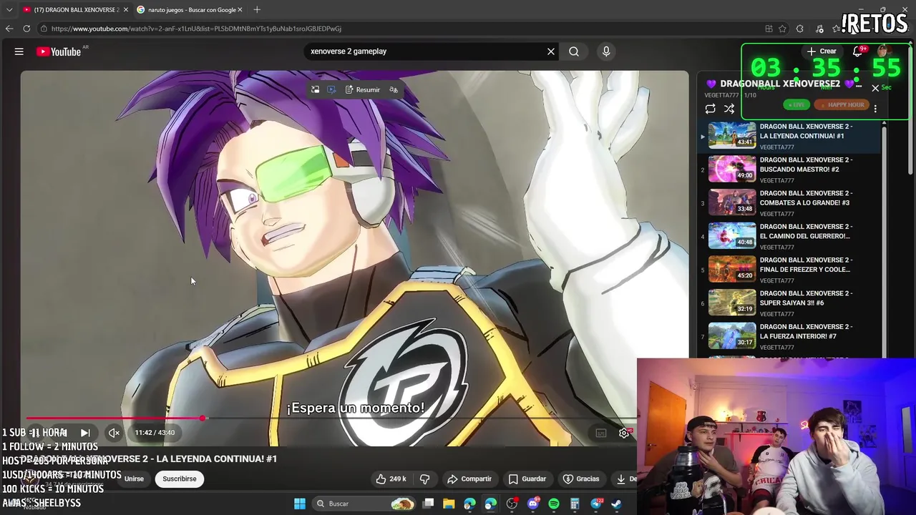This screenshot has height=515, width=916.
Task: Add this page to favorites star
Action: pos(782,29)
